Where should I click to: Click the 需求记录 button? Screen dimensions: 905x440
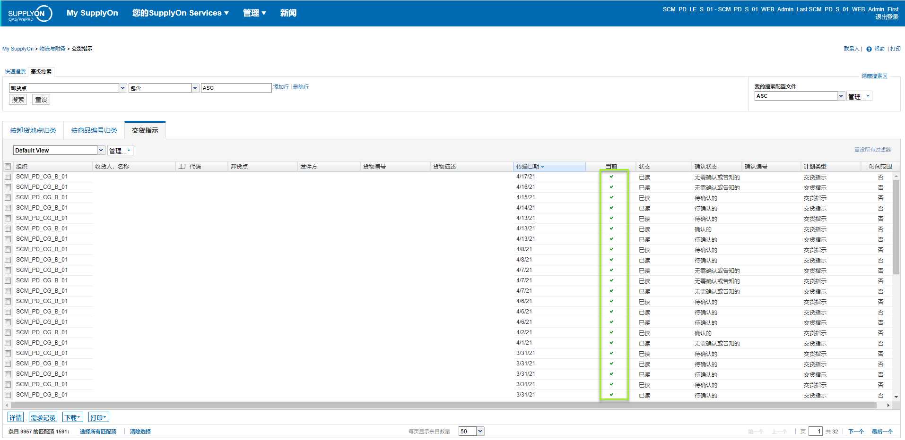[x=43, y=417]
